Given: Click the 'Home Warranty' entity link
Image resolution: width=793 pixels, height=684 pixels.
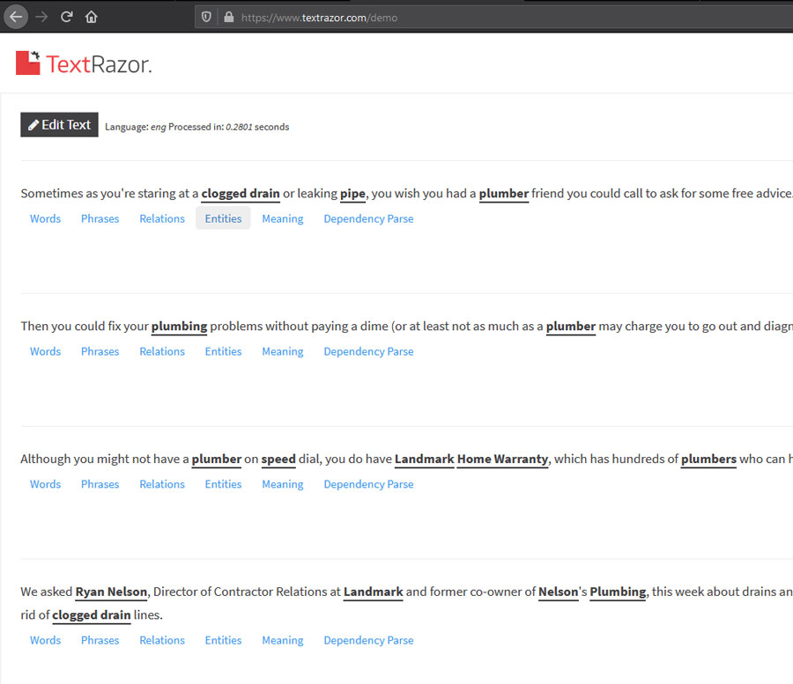Looking at the screenshot, I should [502, 459].
